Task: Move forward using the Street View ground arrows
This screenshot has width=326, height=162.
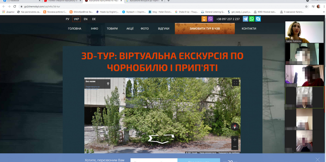Action: coord(161,139)
